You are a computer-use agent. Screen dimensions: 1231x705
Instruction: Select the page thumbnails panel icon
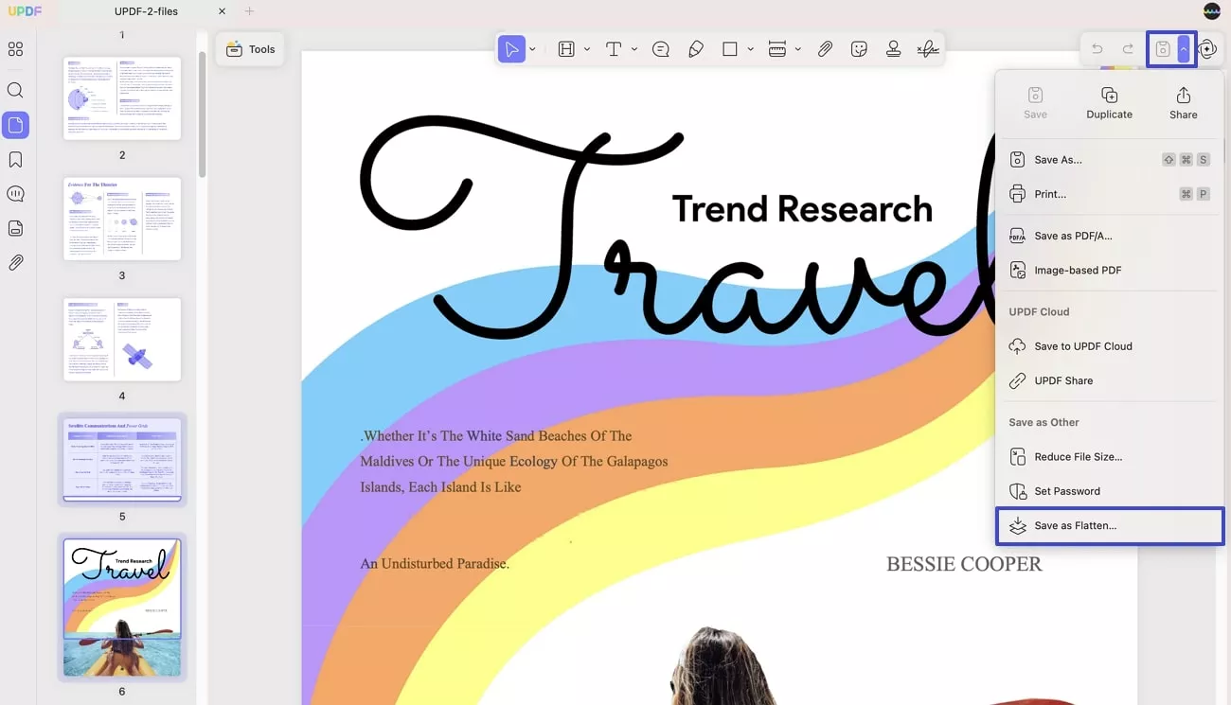coord(15,125)
